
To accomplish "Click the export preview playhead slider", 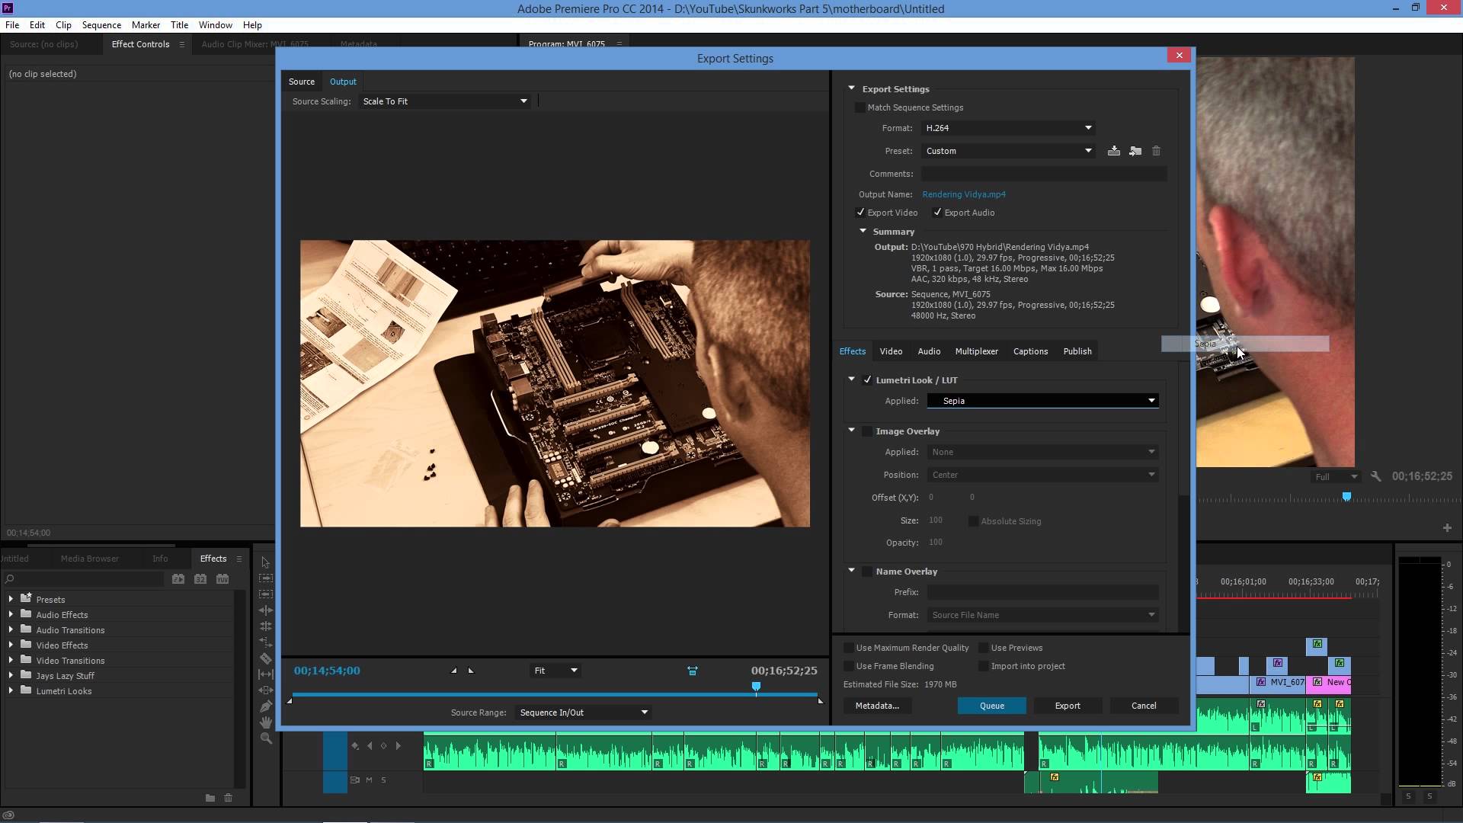I will coord(756,687).
